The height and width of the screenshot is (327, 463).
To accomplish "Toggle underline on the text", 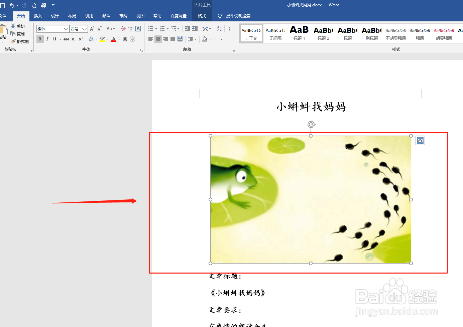I will point(54,39).
